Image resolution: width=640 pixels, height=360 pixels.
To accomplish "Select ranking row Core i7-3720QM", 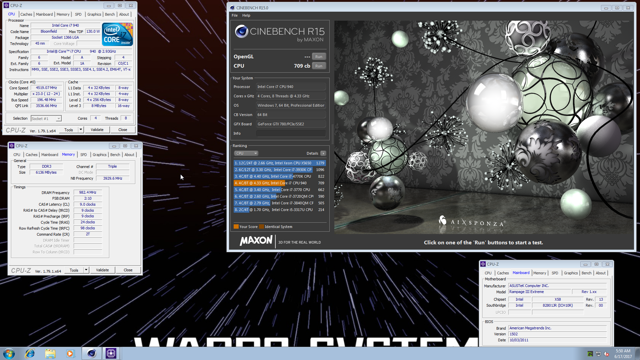I will [x=280, y=196].
